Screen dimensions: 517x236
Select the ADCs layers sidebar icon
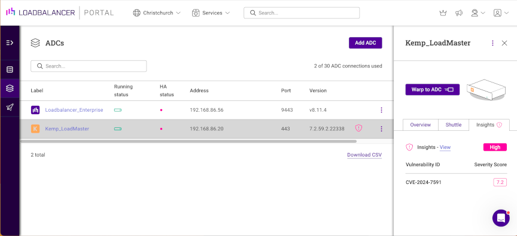pyautogui.click(x=10, y=88)
